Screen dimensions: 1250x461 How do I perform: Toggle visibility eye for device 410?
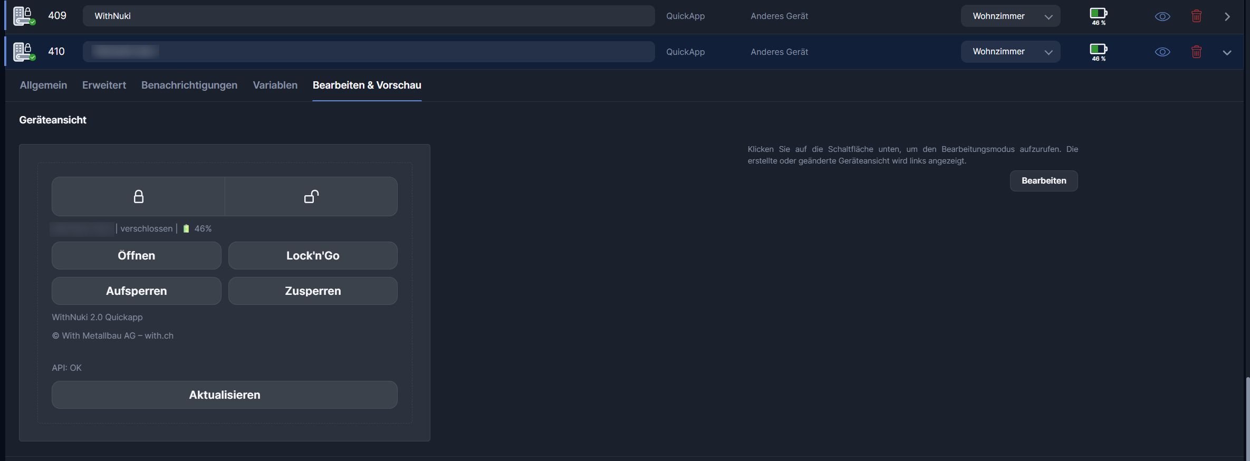point(1162,52)
